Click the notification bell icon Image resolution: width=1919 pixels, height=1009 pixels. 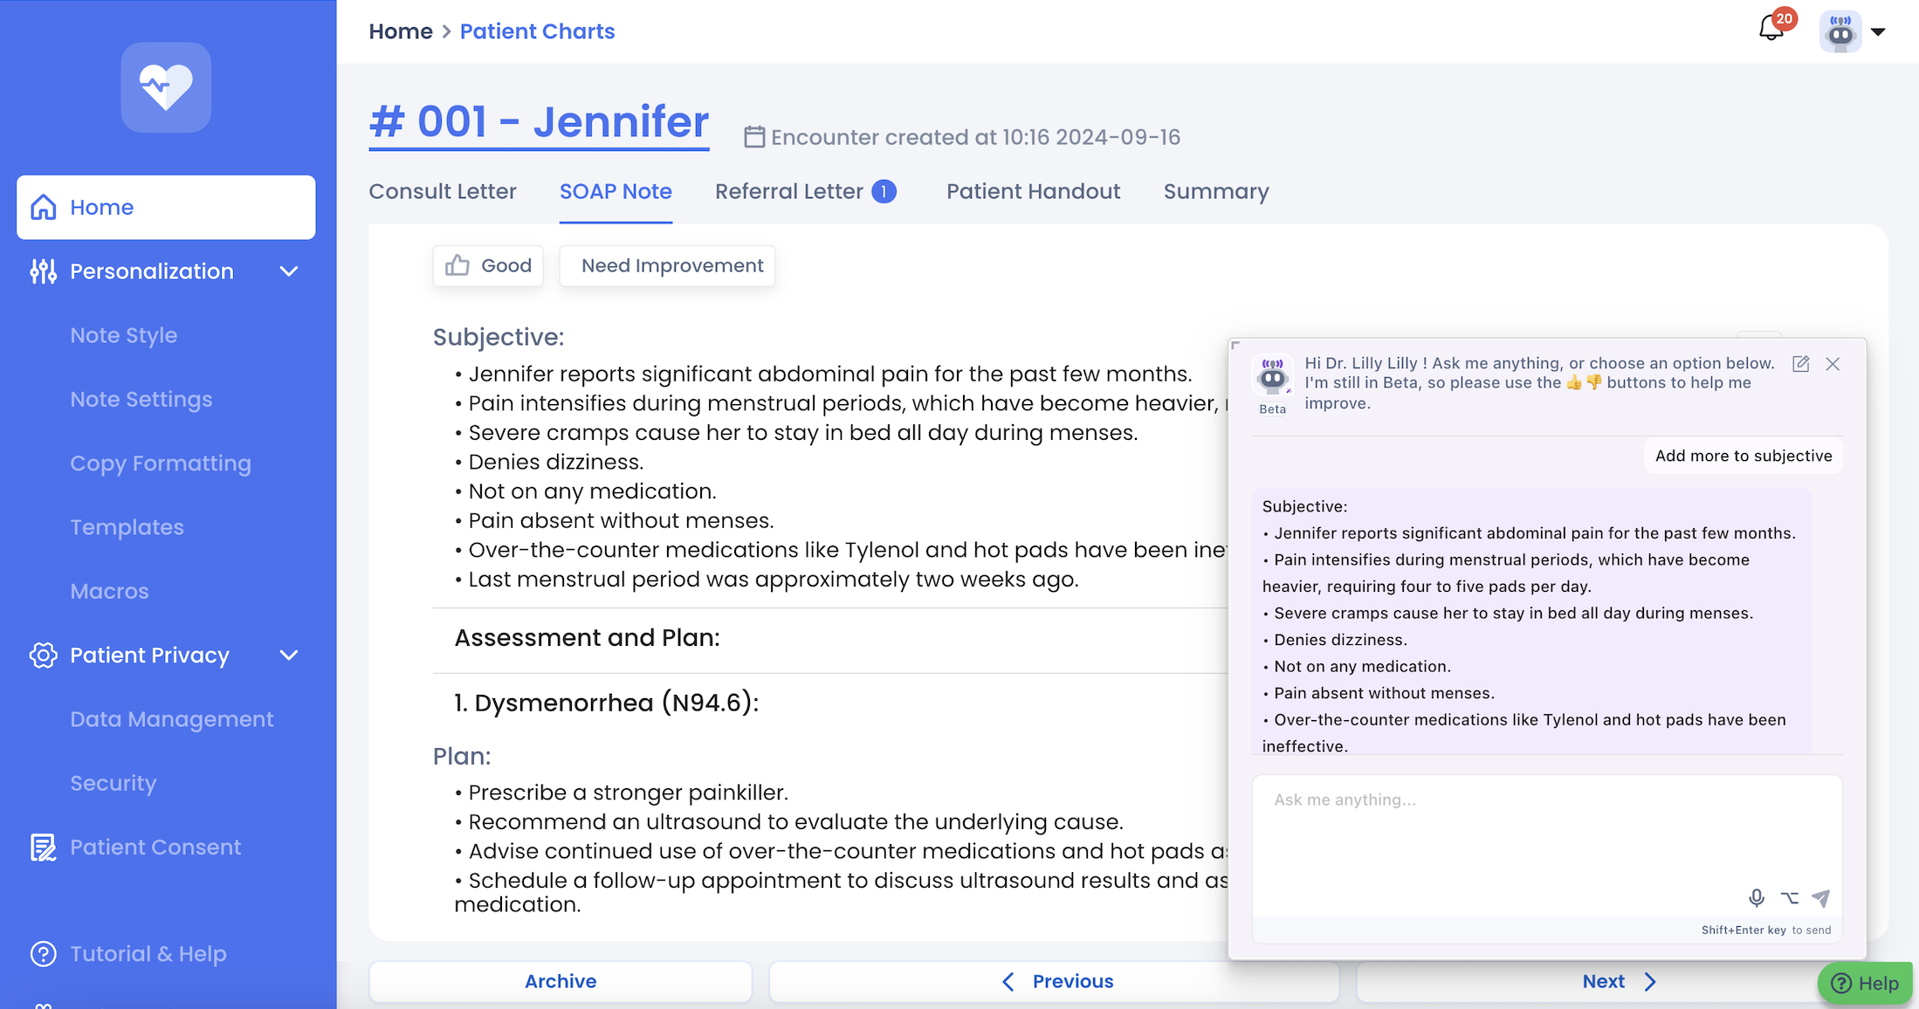coord(1771,30)
